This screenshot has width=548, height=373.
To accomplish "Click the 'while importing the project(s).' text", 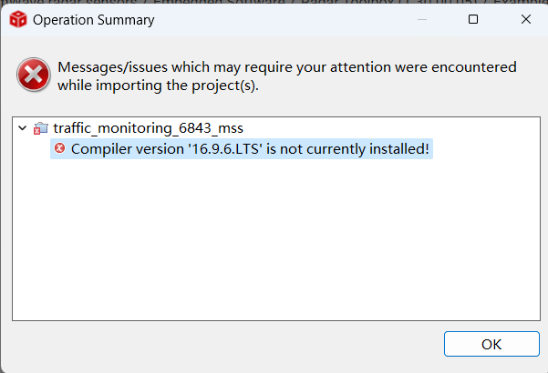I will [158, 86].
